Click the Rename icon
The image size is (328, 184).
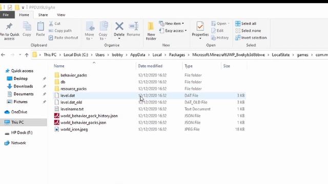coord(133,26)
